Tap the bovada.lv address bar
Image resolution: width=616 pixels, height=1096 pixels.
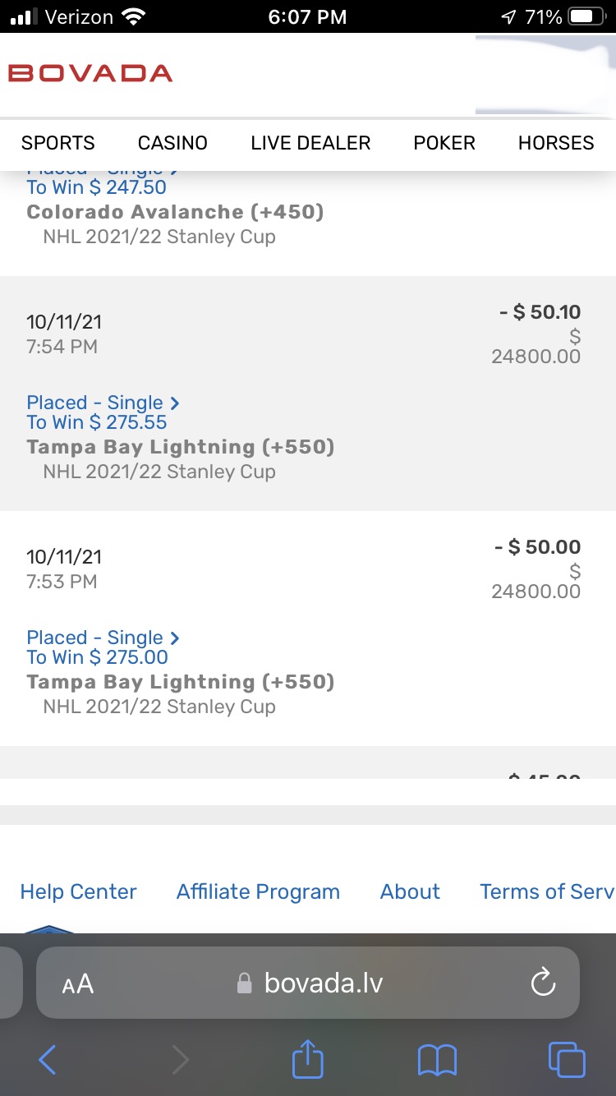coord(323,983)
